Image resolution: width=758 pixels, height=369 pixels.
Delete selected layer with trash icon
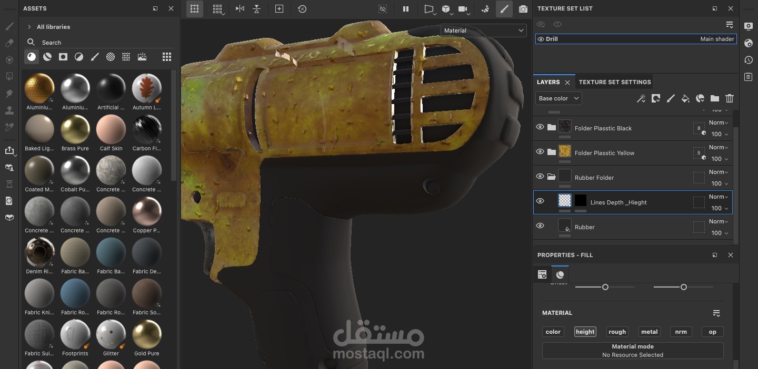730,98
